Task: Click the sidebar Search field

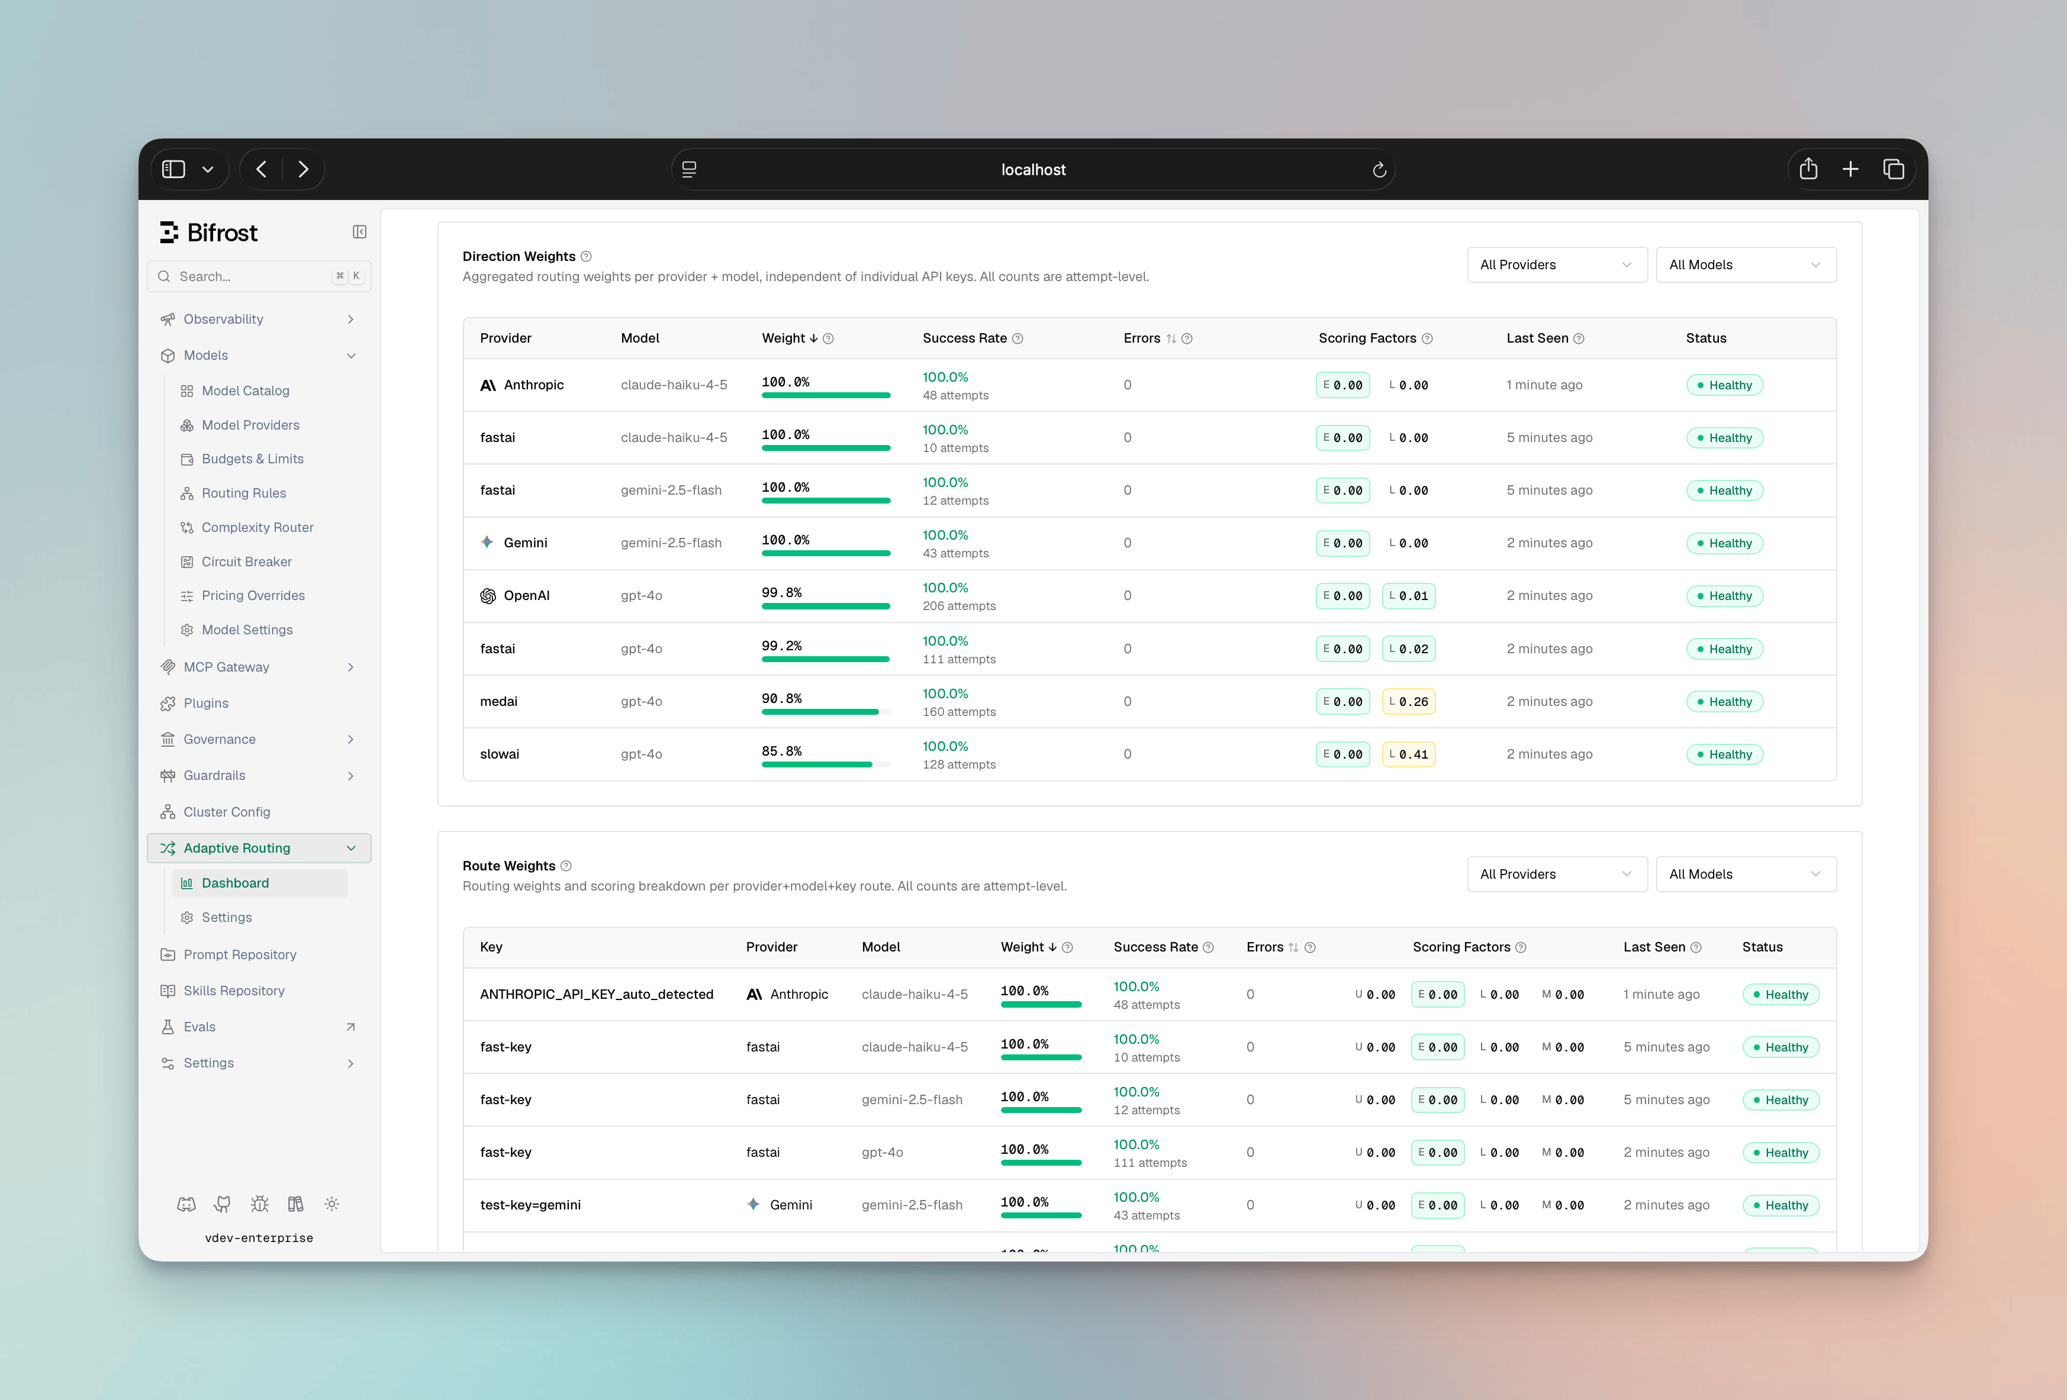Action: (259, 276)
